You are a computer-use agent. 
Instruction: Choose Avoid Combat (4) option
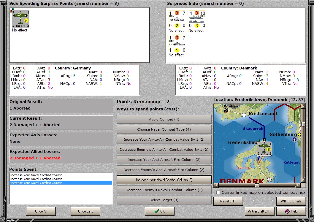click(164, 119)
